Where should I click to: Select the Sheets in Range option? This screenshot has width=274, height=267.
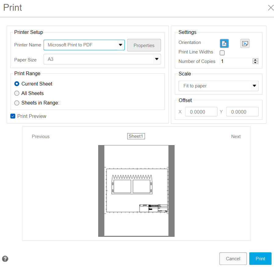(17, 103)
